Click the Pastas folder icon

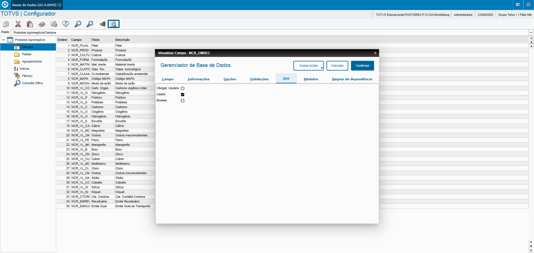coord(17,54)
